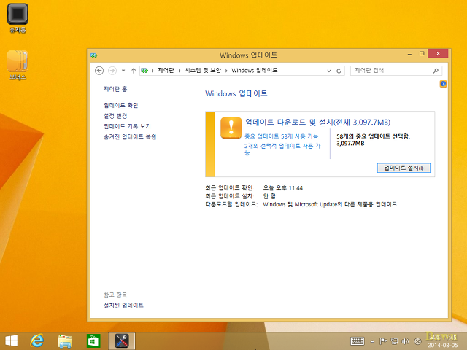Open the touch keyboard tray icon
This screenshot has height=350, width=467.
click(358, 341)
